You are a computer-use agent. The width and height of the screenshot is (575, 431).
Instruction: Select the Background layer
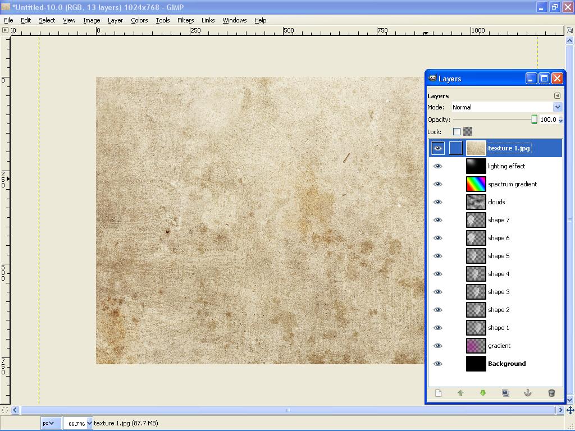pyautogui.click(x=495, y=364)
